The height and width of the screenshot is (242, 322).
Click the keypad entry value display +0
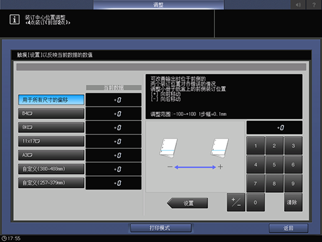coord(274,128)
